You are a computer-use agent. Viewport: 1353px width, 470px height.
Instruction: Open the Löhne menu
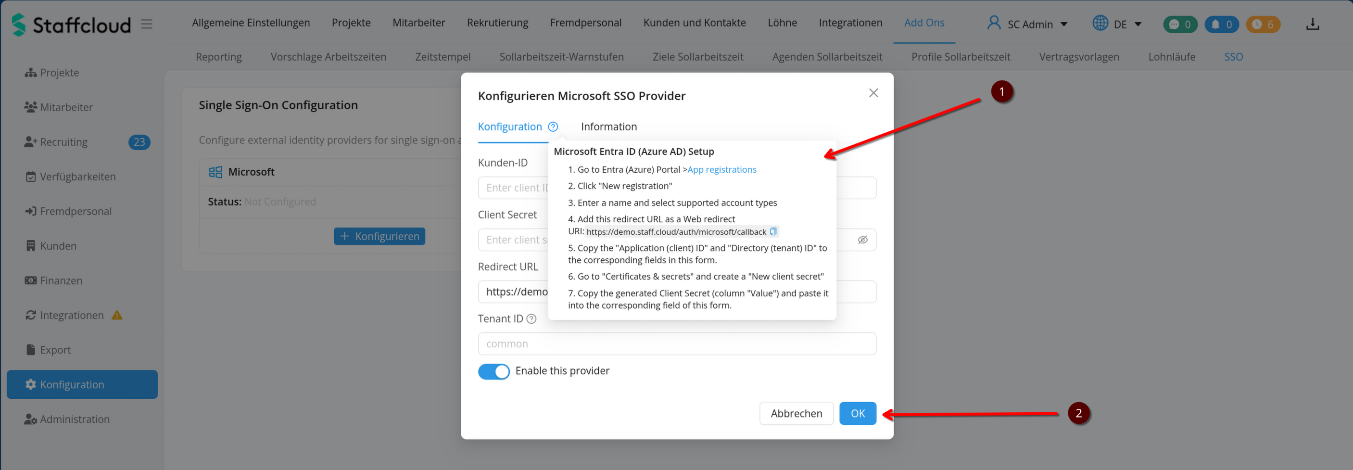(782, 23)
